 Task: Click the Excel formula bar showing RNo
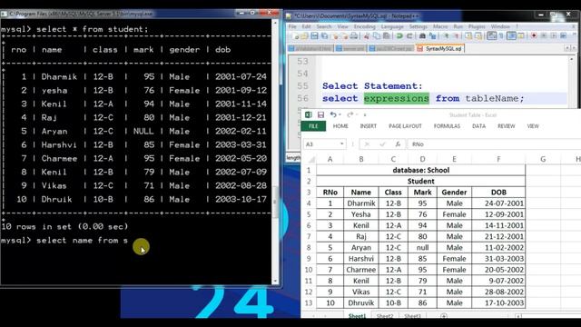pyautogui.click(x=494, y=144)
